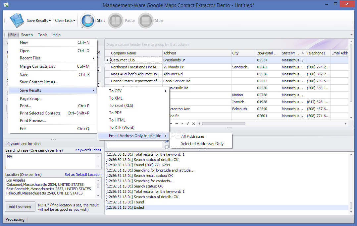Click the sort arrow on State/Pr… column
This screenshot has height=226, width=357.
303,53
